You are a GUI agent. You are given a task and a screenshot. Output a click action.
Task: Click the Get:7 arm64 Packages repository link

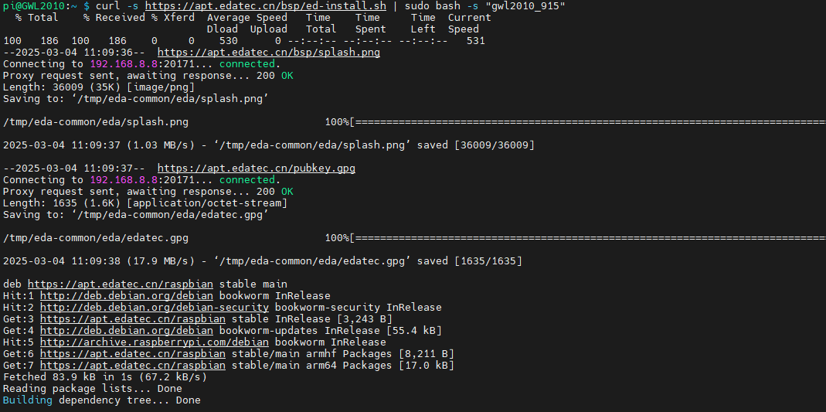tap(132, 366)
